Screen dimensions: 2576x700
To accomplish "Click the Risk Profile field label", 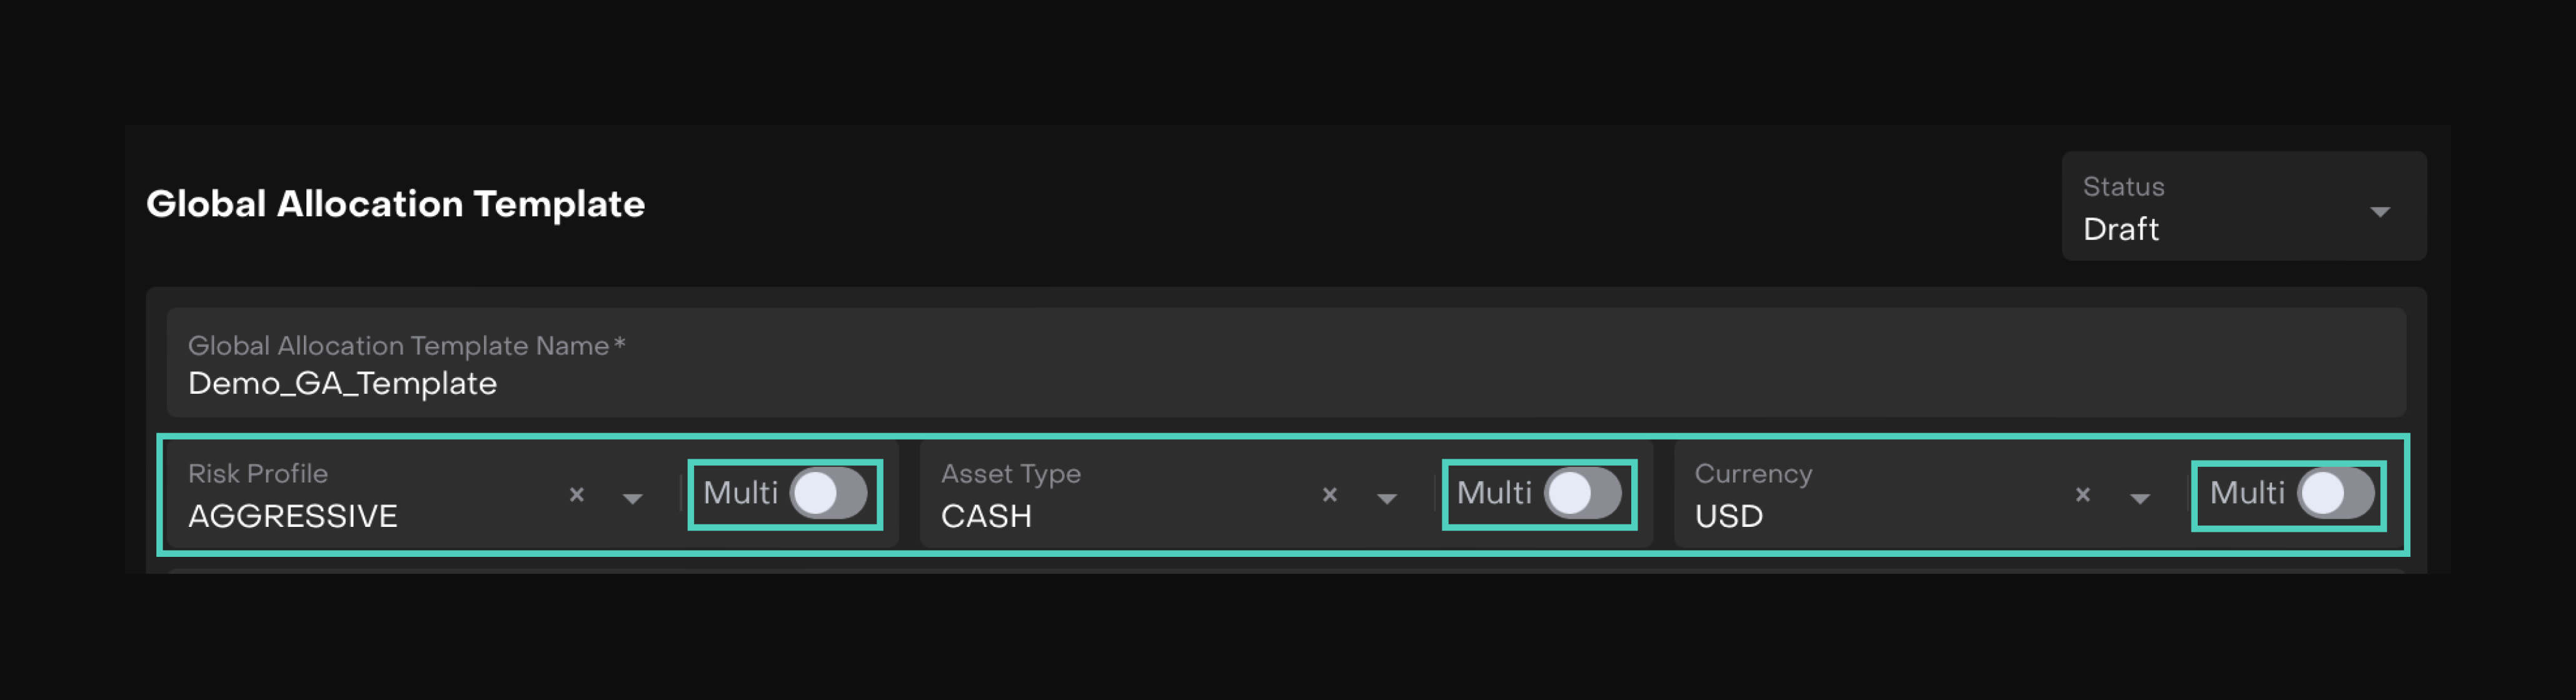I will (258, 474).
